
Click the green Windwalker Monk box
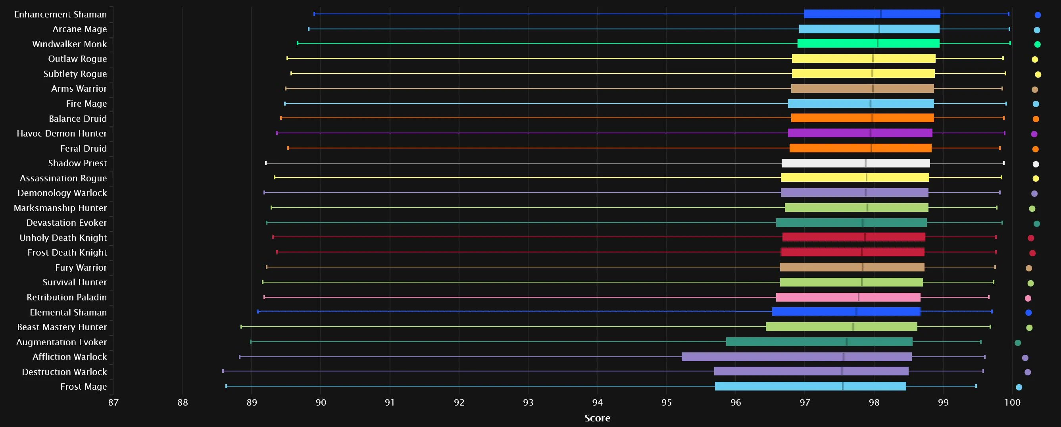coord(868,43)
